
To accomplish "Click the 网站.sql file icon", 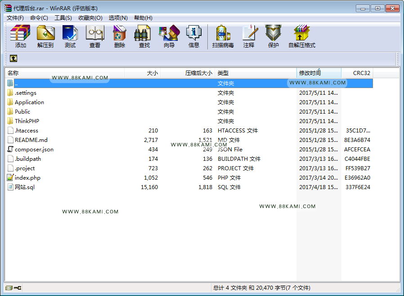I will pos(10,187).
